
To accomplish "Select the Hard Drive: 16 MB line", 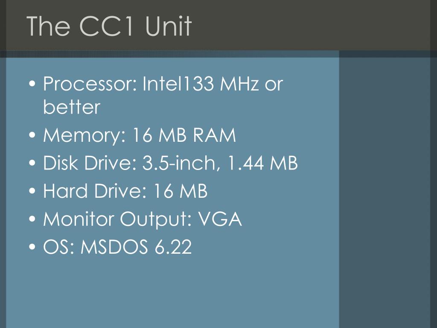I will click(125, 191).
